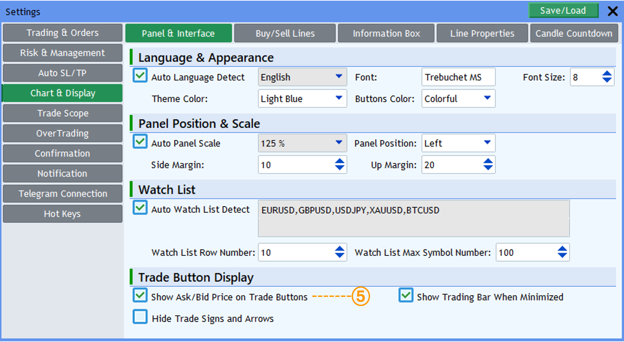Image resolution: width=624 pixels, height=342 pixels.
Task: Open OverTrading settings
Action: point(63,133)
